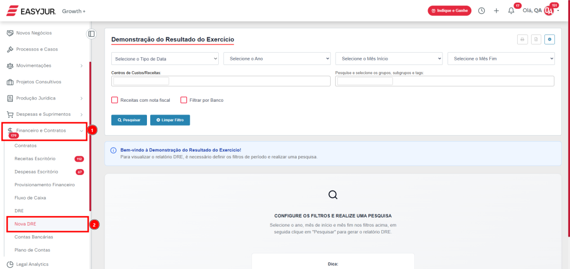Open Nova DRE in the sidebar

click(26, 224)
